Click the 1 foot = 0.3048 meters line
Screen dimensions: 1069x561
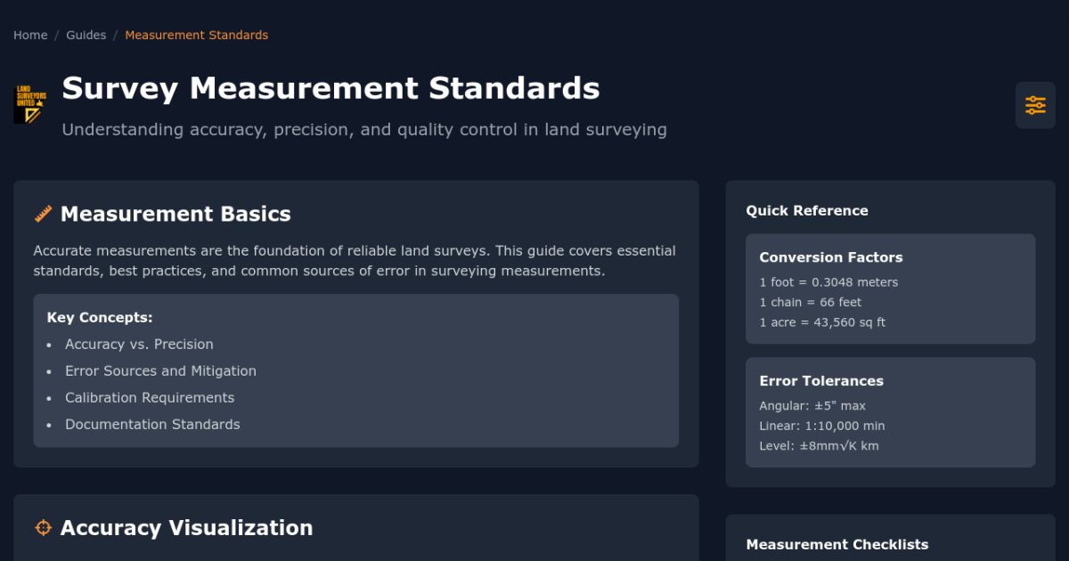coord(828,282)
